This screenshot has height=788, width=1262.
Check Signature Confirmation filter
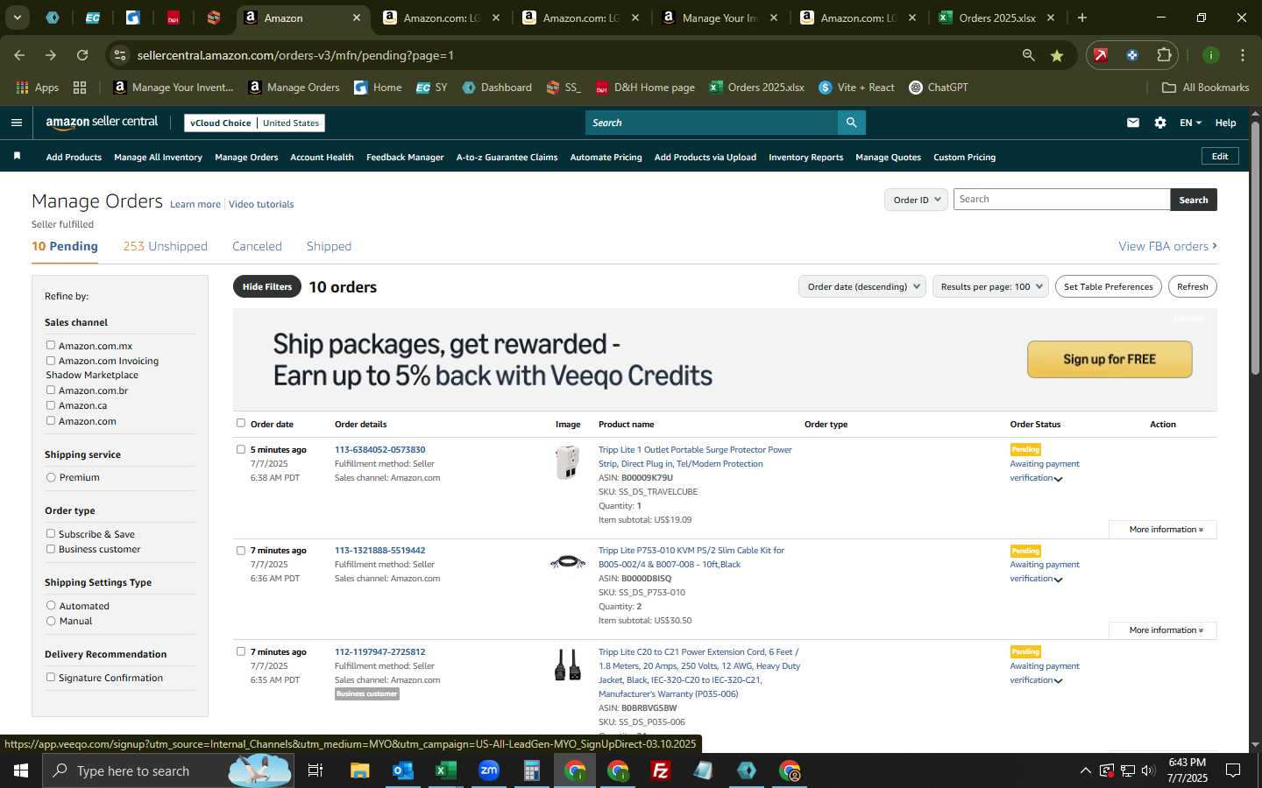pyautogui.click(x=51, y=677)
